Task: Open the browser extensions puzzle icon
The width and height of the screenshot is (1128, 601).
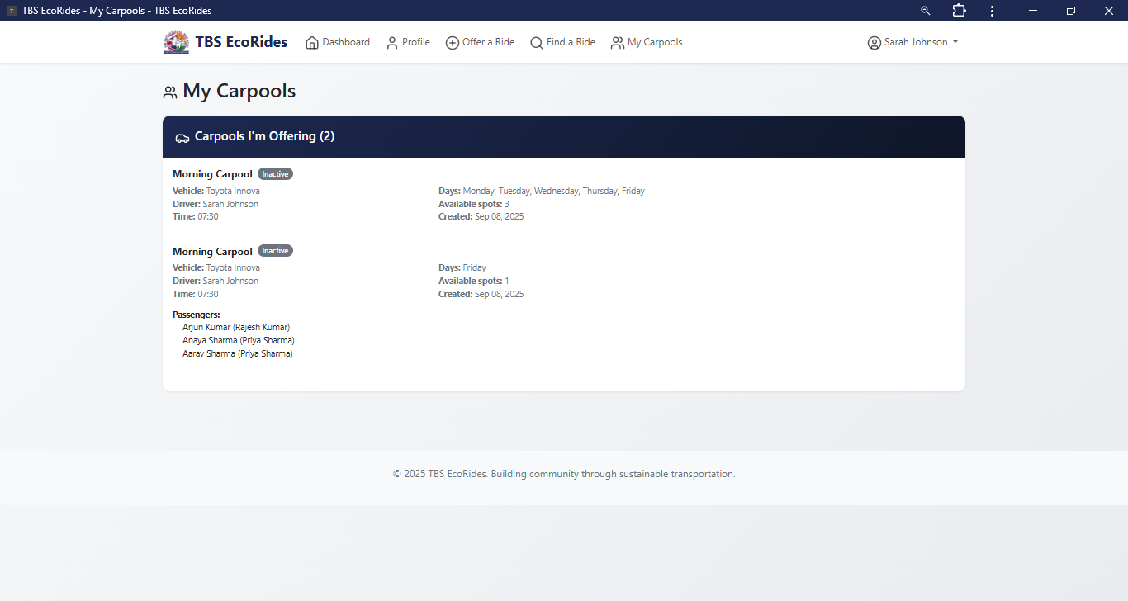Action: (x=959, y=11)
